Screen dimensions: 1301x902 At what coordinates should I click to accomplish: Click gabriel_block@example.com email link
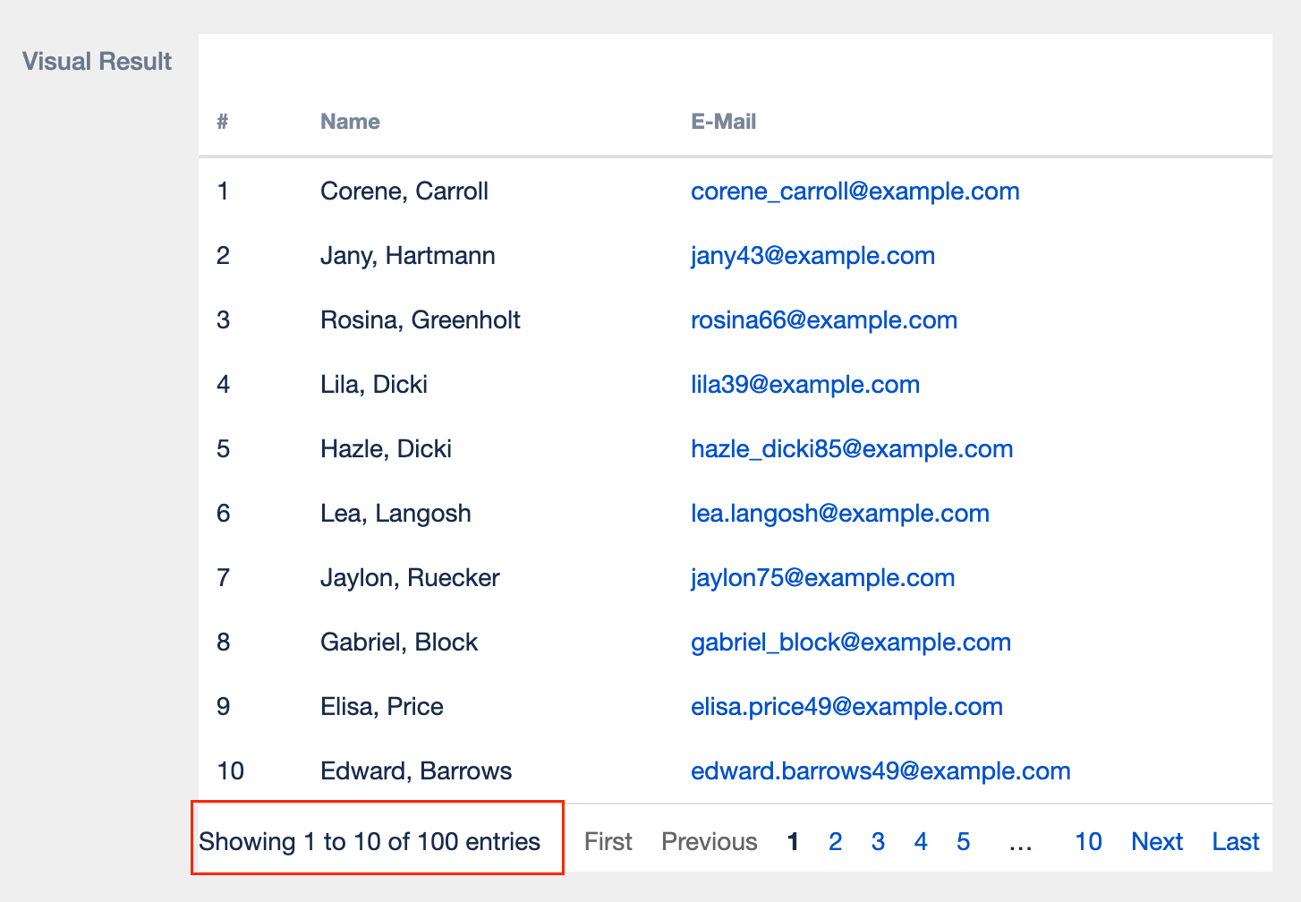(x=850, y=642)
